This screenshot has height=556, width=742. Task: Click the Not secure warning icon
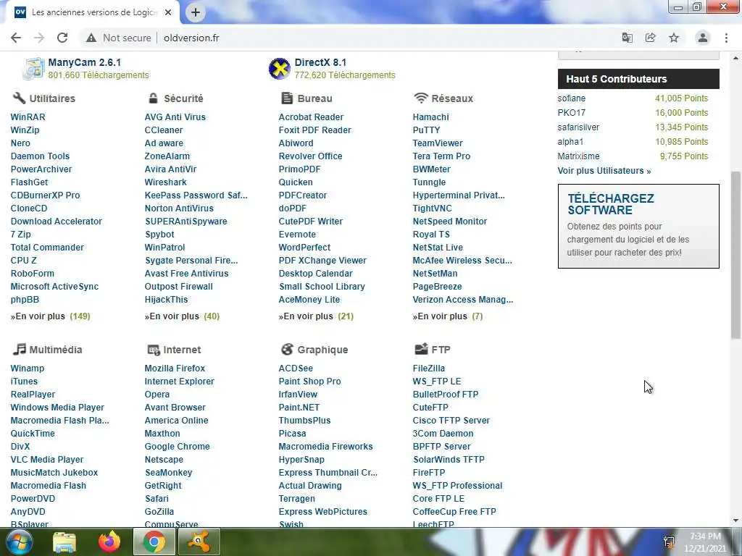(x=91, y=38)
